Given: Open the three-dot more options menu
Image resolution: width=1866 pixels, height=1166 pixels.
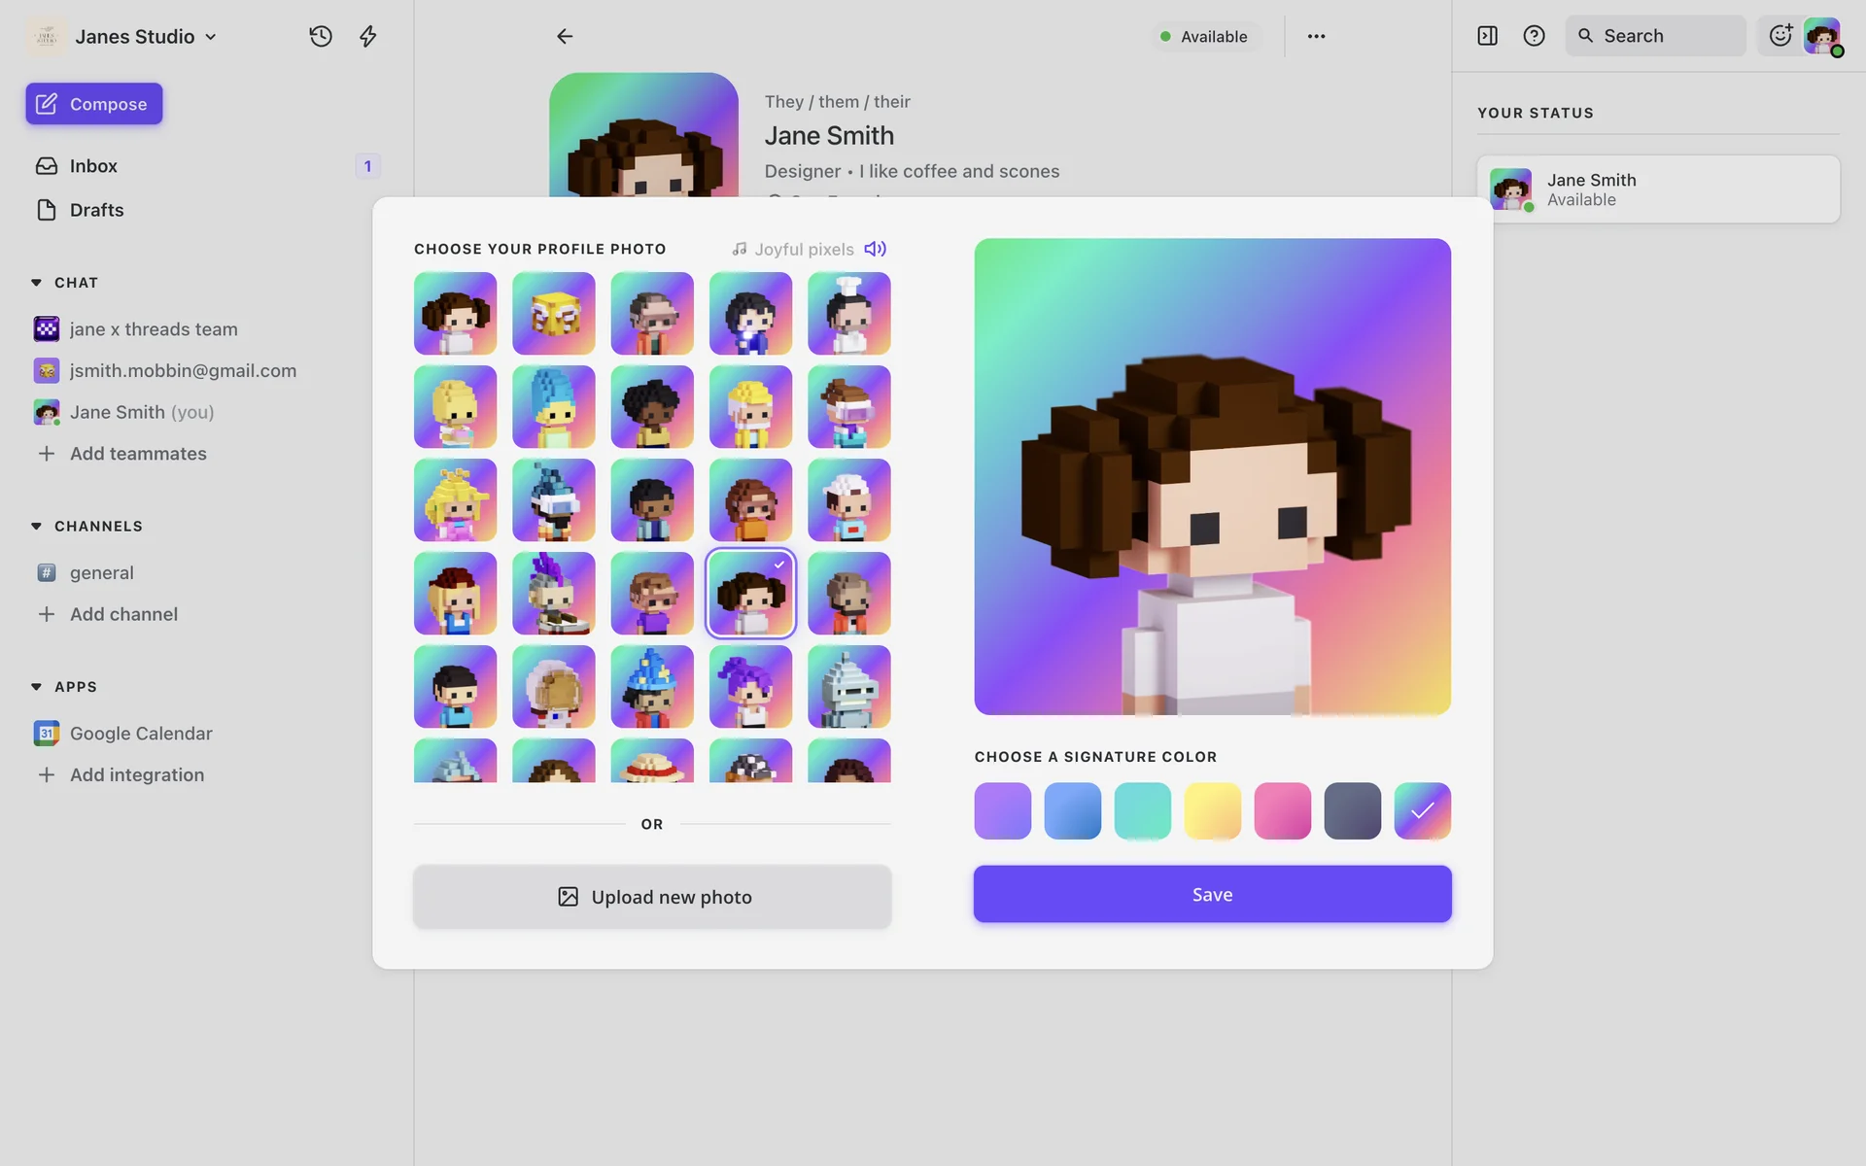Looking at the screenshot, I should [x=1316, y=36].
